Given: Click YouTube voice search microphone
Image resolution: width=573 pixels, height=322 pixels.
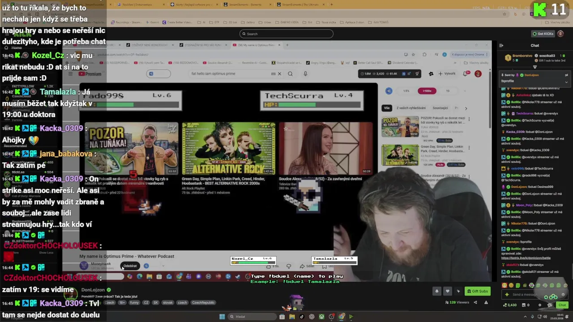Looking at the screenshot, I should click(305, 74).
